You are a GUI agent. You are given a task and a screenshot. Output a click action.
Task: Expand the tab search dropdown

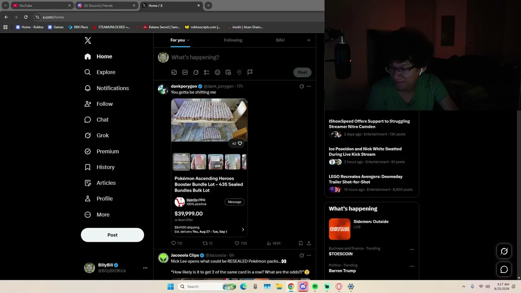pos(5,6)
